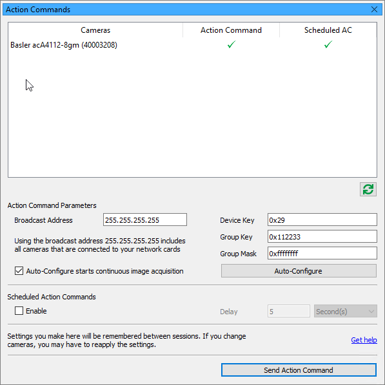Click the Group Key input field
This screenshot has width=385, height=385.
click(x=322, y=236)
